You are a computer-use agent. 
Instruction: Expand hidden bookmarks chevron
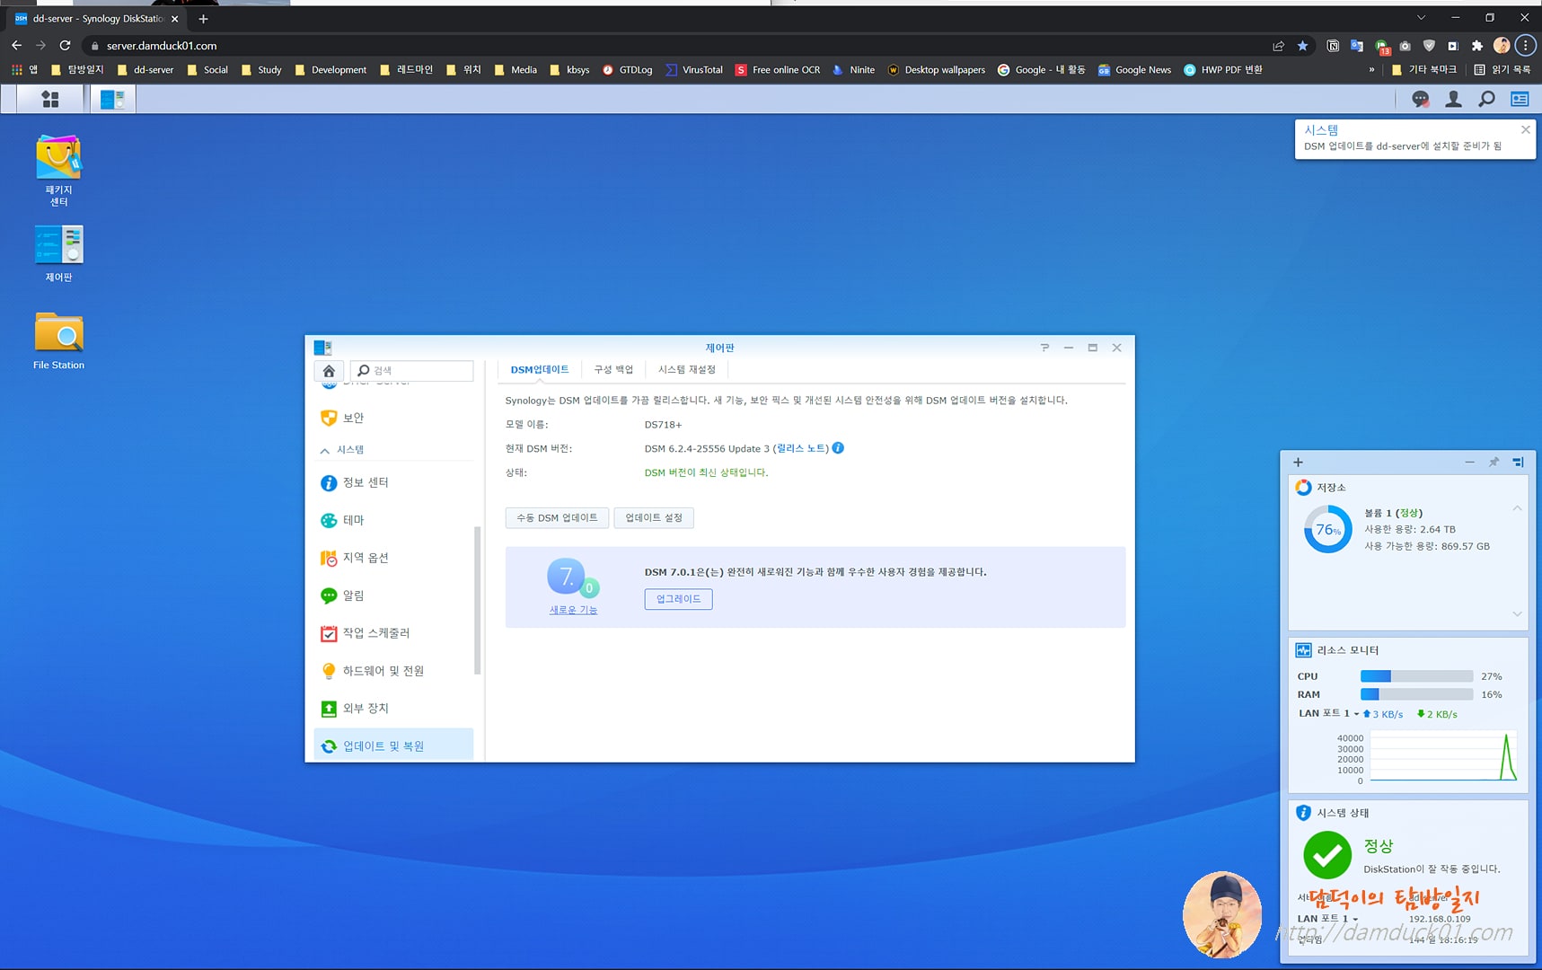[1371, 69]
